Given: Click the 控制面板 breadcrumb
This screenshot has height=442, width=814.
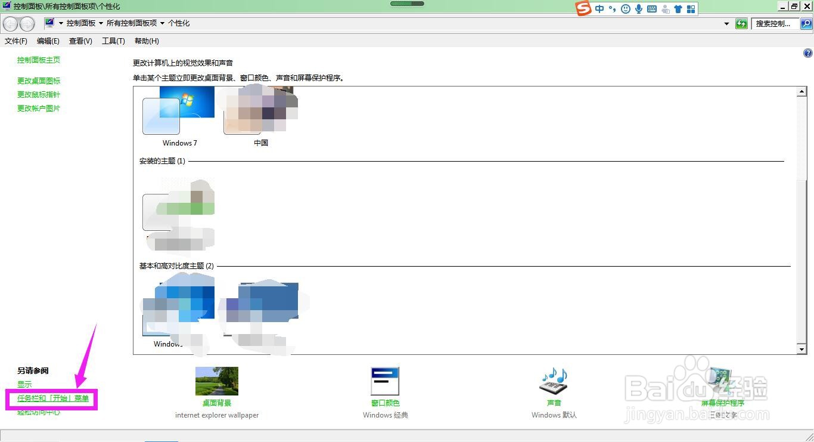Looking at the screenshot, I should point(81,23).
